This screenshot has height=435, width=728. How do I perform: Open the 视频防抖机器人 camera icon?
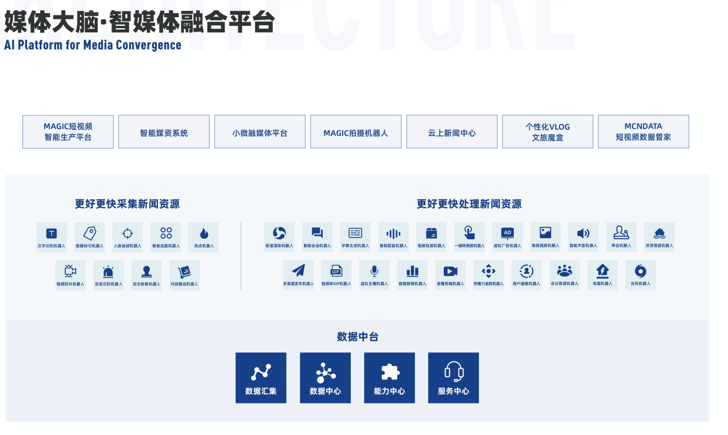pyautogui.click(x=71, y=271)
